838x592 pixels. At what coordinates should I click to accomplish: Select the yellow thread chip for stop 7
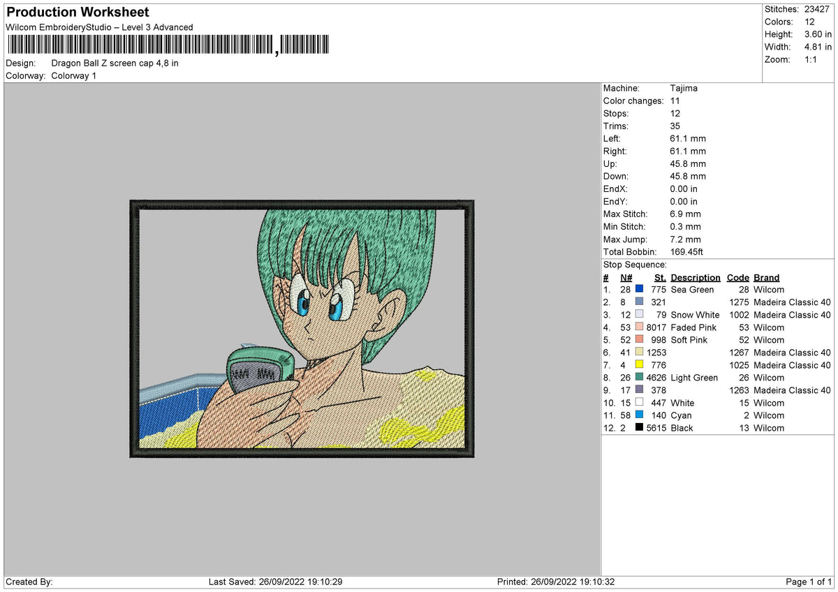pyautogui.click(x=639, y=365)
